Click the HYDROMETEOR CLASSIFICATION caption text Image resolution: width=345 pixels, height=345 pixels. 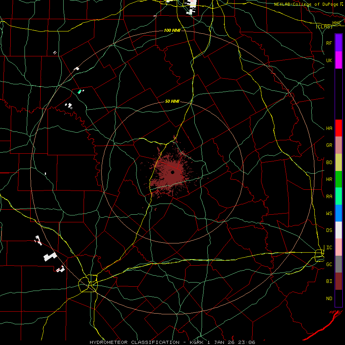(135, 342)
